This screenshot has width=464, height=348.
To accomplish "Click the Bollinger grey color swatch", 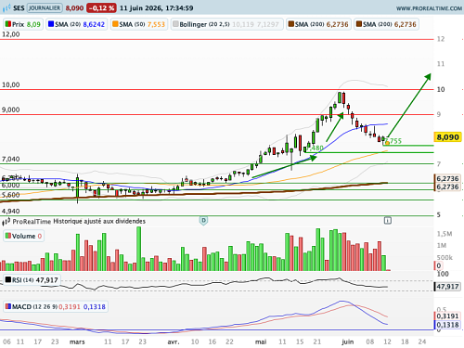I will pos(175,24).
